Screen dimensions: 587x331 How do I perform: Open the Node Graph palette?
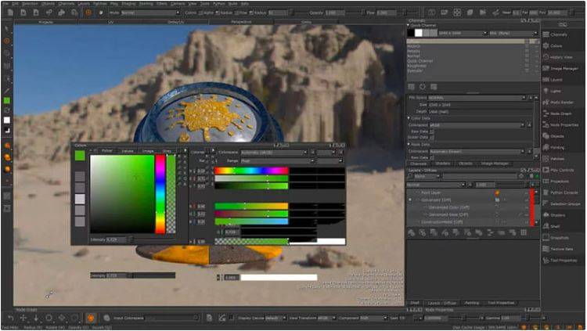(560, 113)
